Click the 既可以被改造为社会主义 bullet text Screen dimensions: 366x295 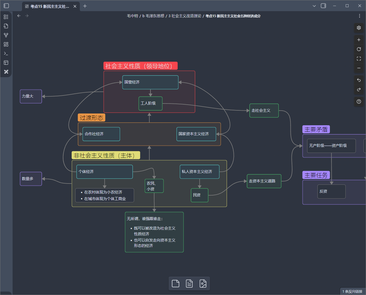tap(154, 231)
